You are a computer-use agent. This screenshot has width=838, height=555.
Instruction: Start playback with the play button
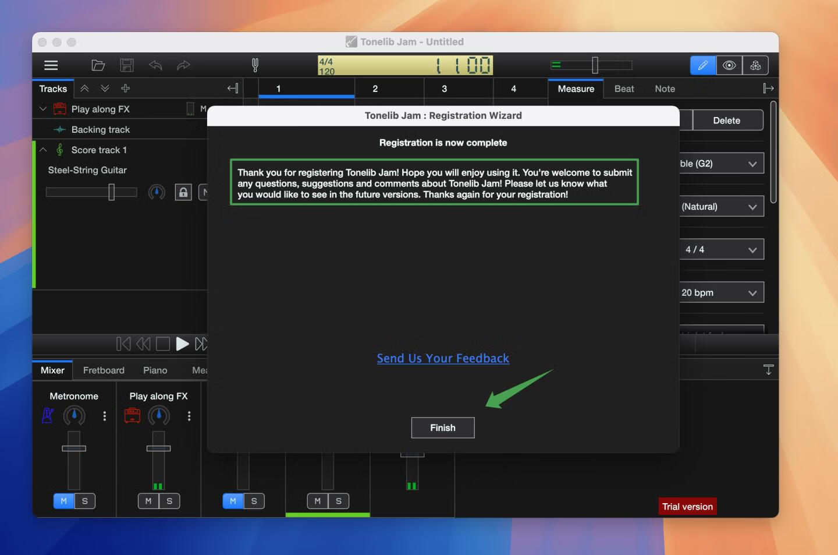182,344
